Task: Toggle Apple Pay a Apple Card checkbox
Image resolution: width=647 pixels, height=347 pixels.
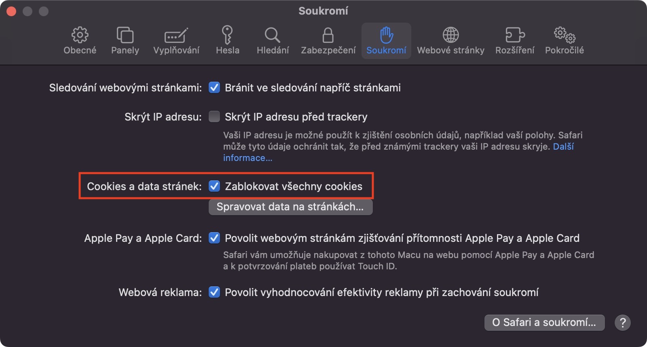Action: point(214,238)
